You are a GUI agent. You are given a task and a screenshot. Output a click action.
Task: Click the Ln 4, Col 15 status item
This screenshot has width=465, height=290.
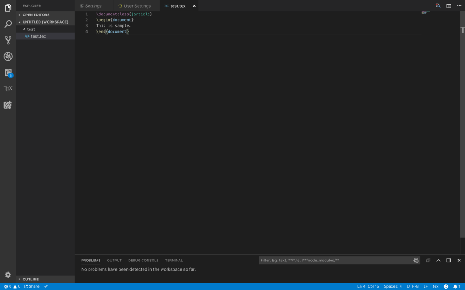click(x=368, y=286)
